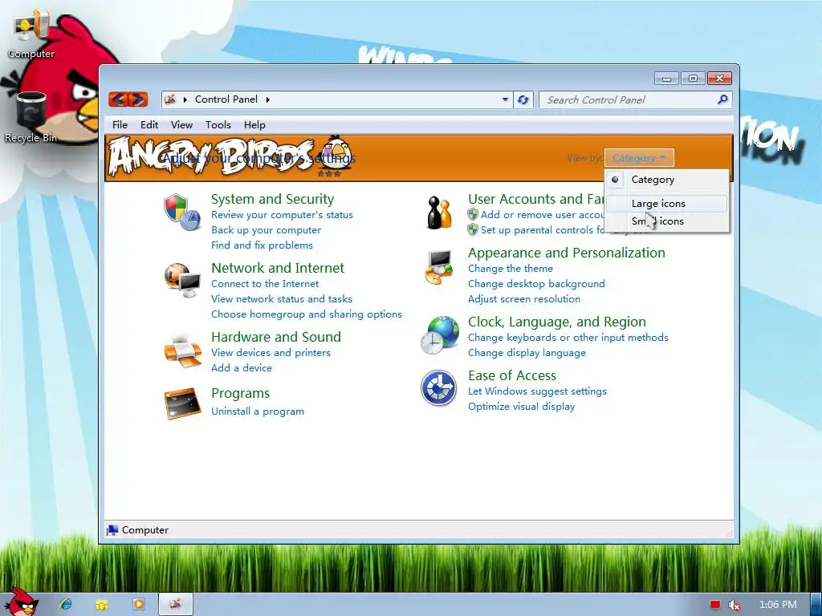Click Uninstall a program

[x=258, y=411]
